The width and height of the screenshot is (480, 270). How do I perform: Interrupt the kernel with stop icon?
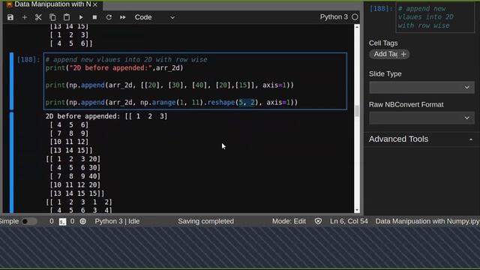pos(94,17)
